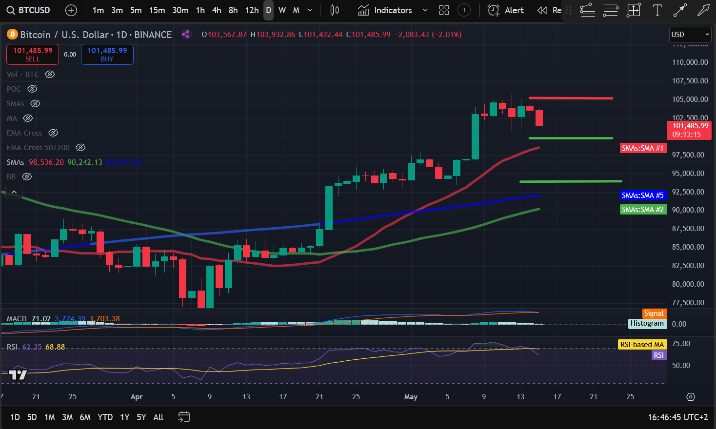Set date range to YTD
The image size is (716, 429).
(105, 417)
